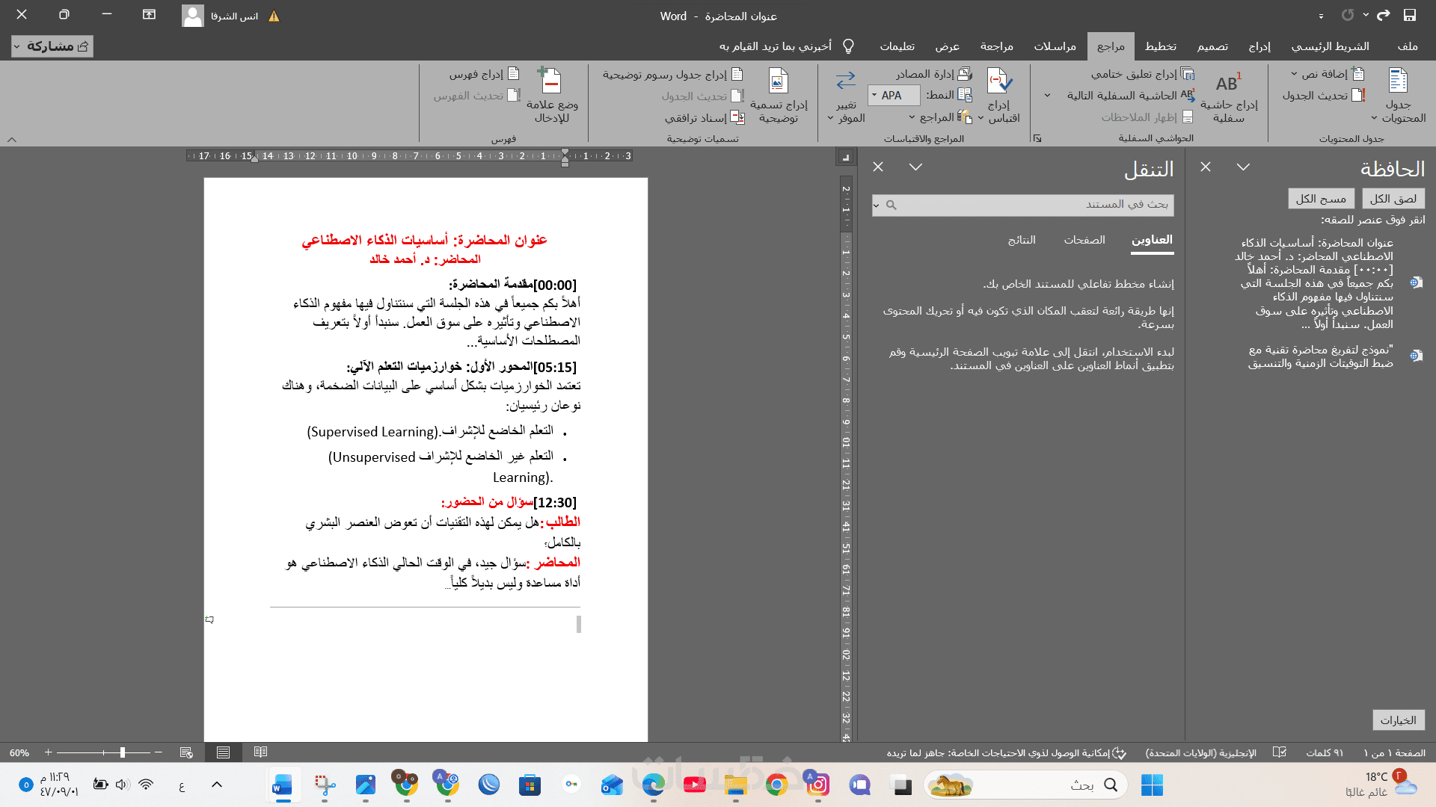
Task: Switch to Pages tab in Navigation
Action: [x=1084, y=240]
